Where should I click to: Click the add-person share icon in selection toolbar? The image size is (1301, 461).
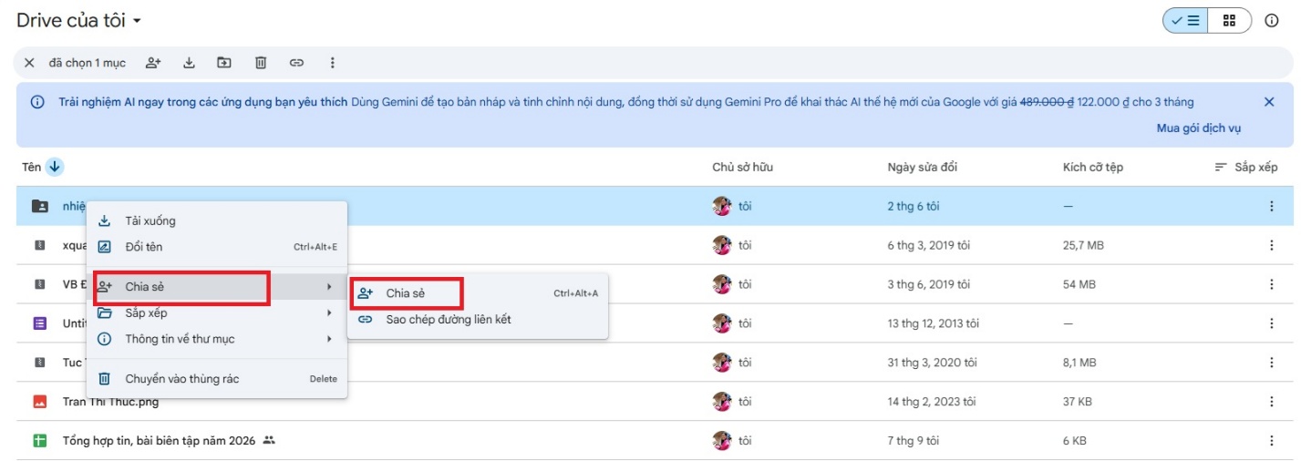click(153, 63)
